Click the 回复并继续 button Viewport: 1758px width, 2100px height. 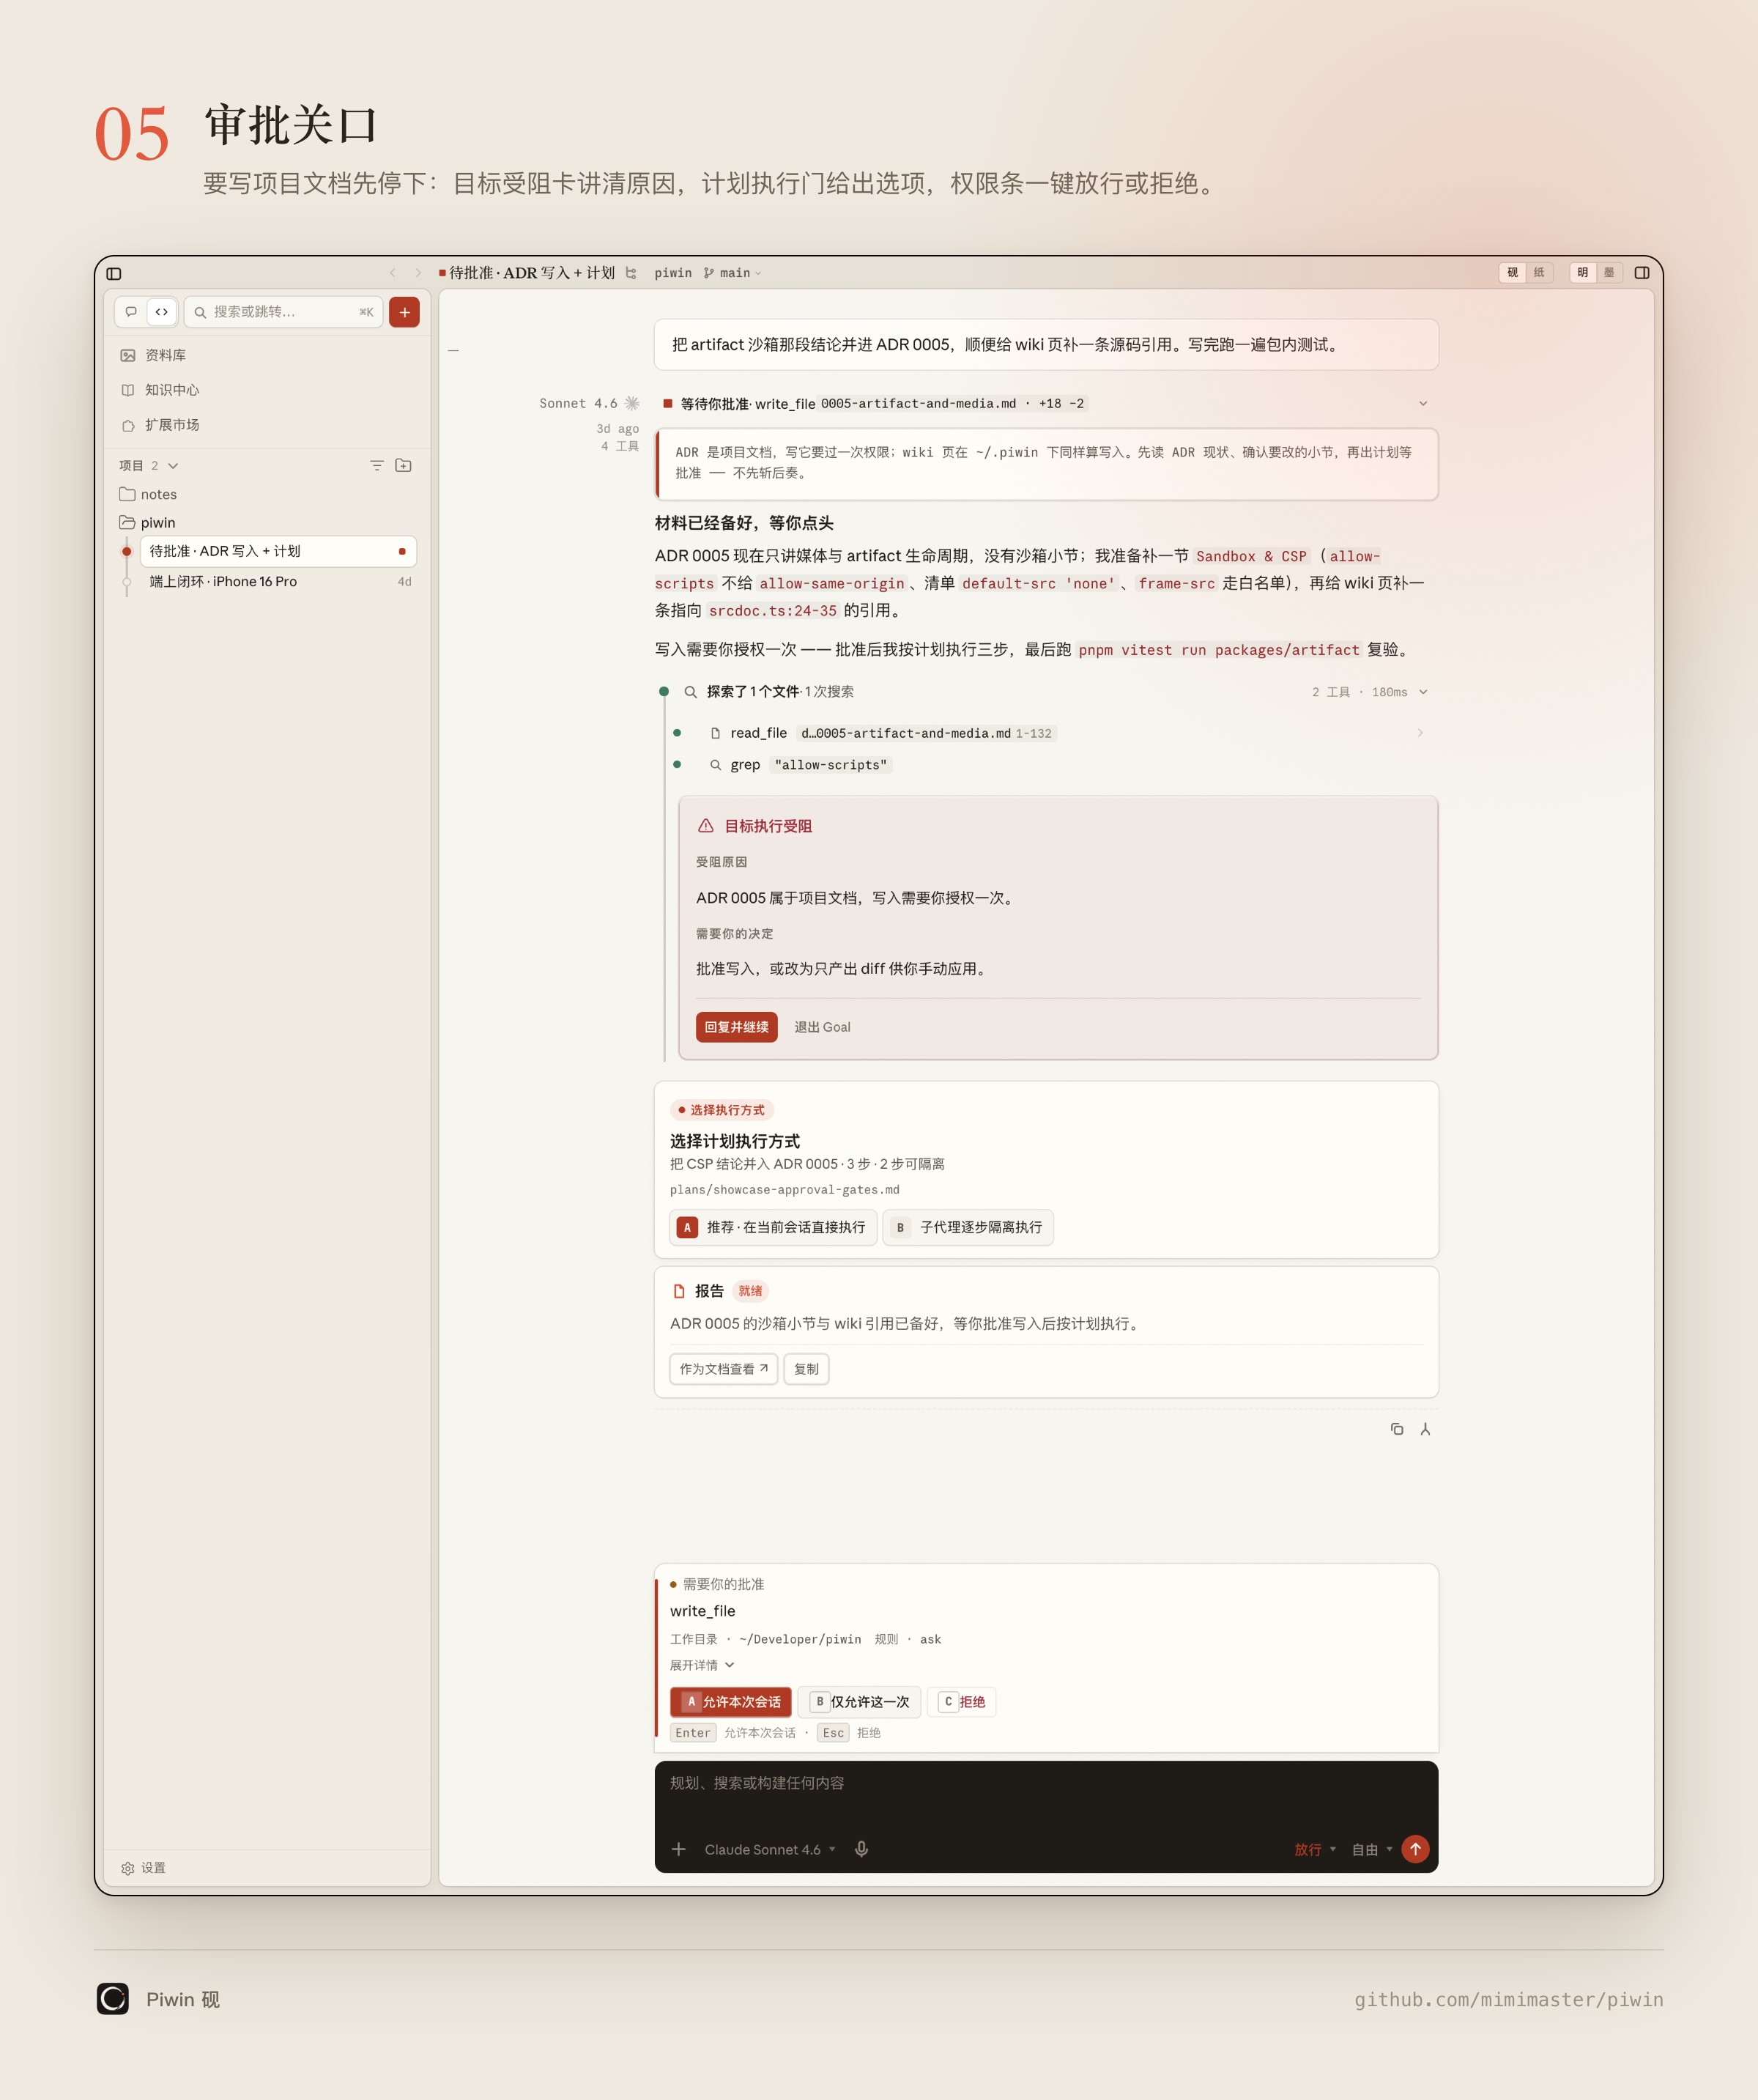pos(737,1027)
